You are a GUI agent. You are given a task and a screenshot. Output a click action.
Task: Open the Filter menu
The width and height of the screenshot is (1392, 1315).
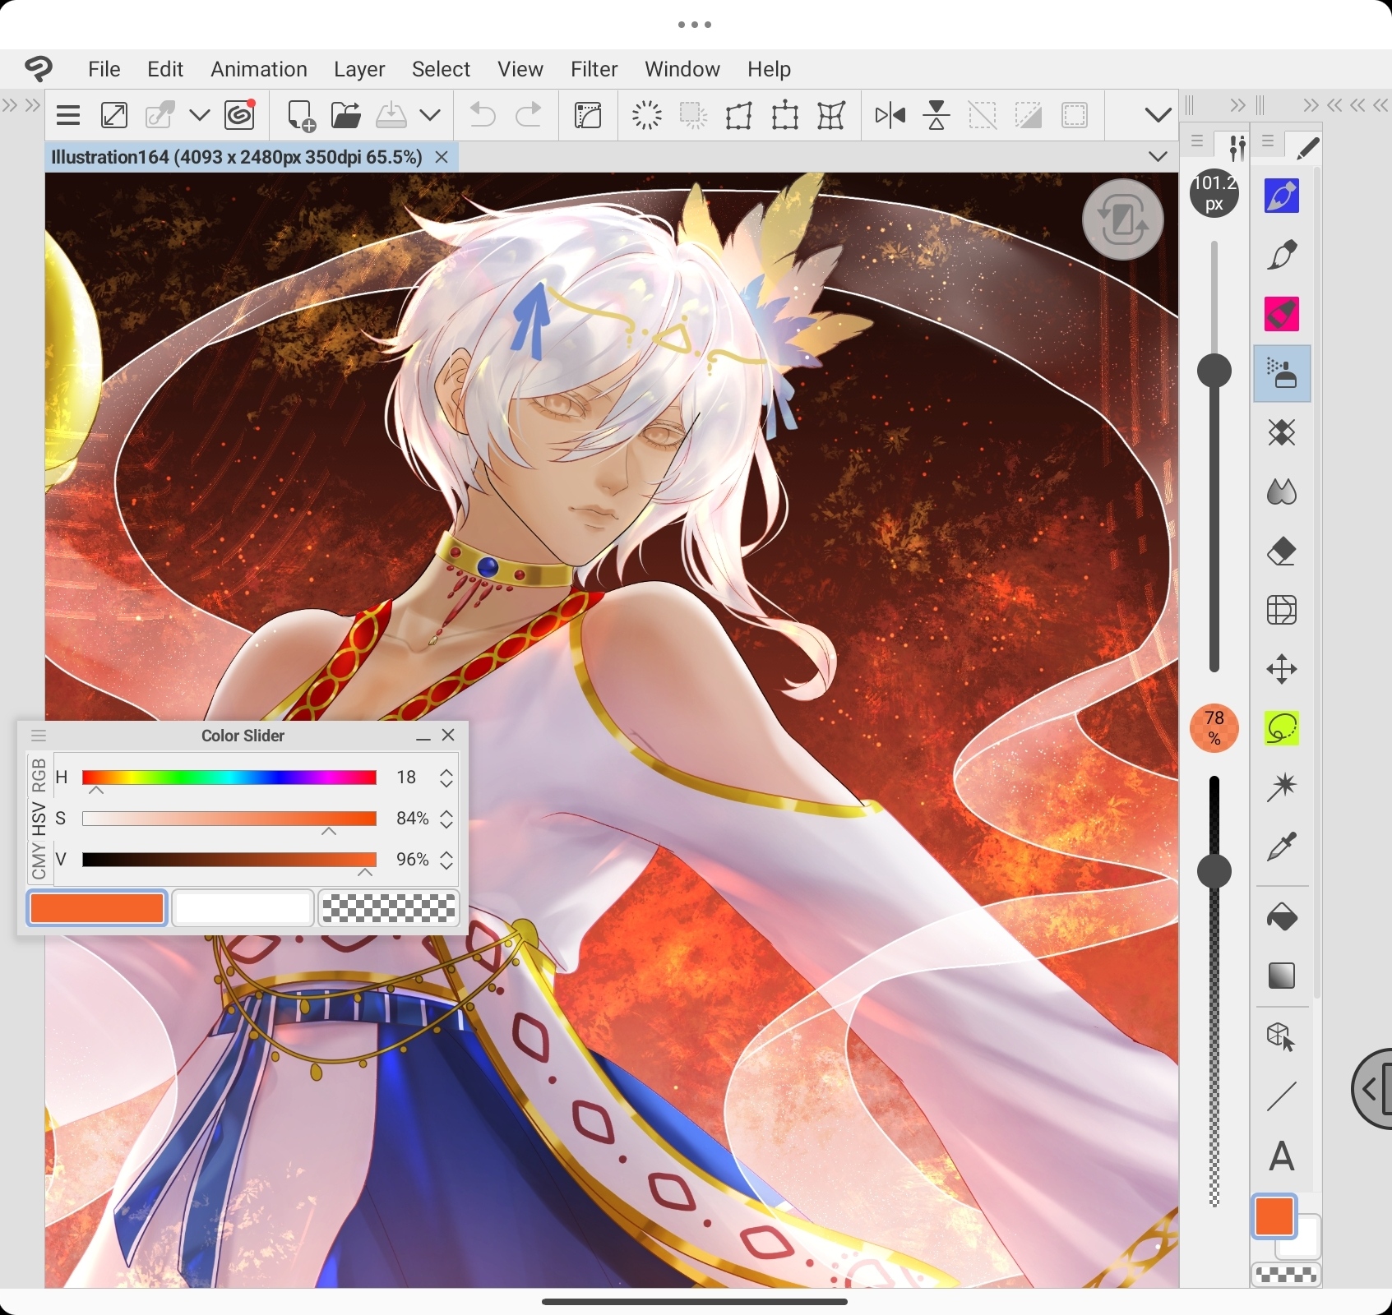[594, 69]
